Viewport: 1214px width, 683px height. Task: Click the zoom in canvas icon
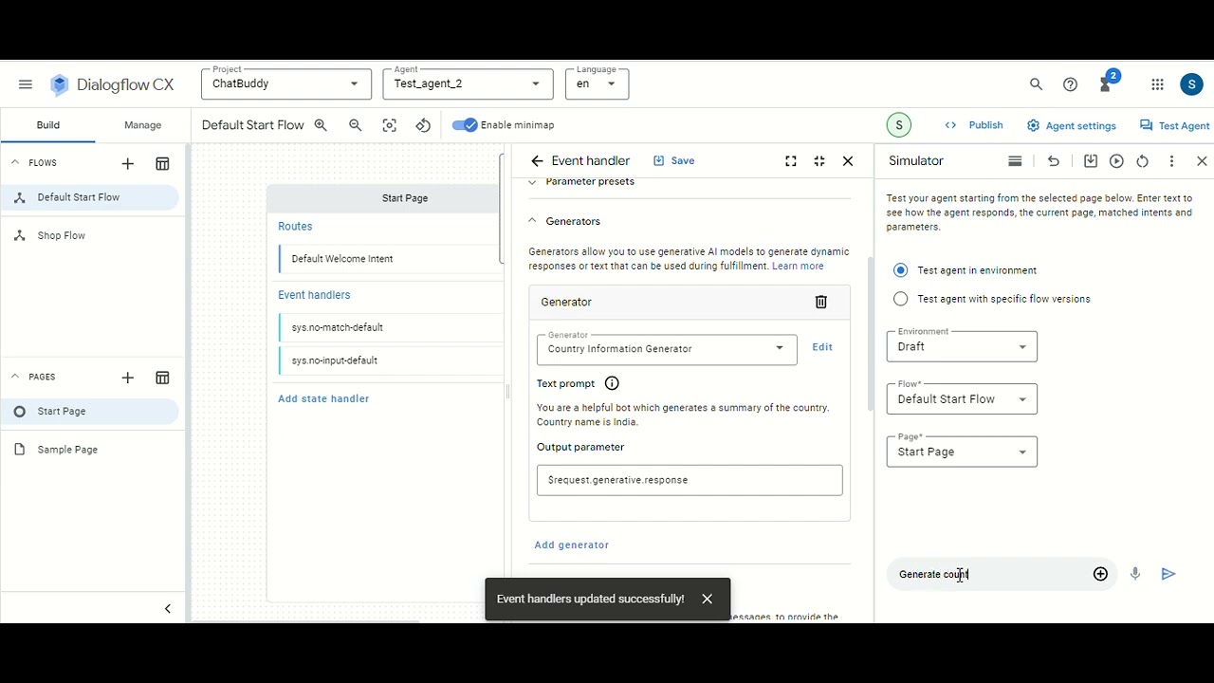point(321,125)
